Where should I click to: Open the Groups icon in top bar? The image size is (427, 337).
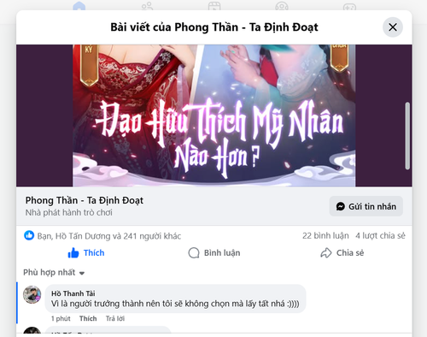pyautogui.click(x=282, y=6)
